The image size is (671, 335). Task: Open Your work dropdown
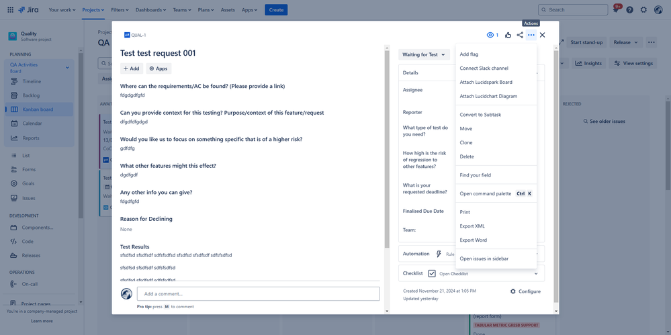pyautogui.click(x=62, y=9)
